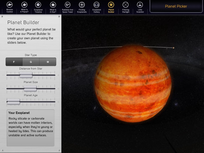The image size is (204, 153).
Task: Open the Little Scientist flask icon
Action: tap(140, 5)
